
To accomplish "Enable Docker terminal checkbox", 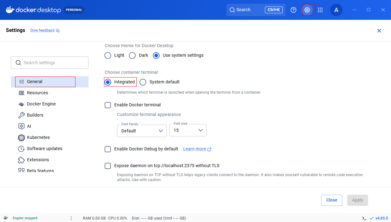I will [x=108, y=105].
